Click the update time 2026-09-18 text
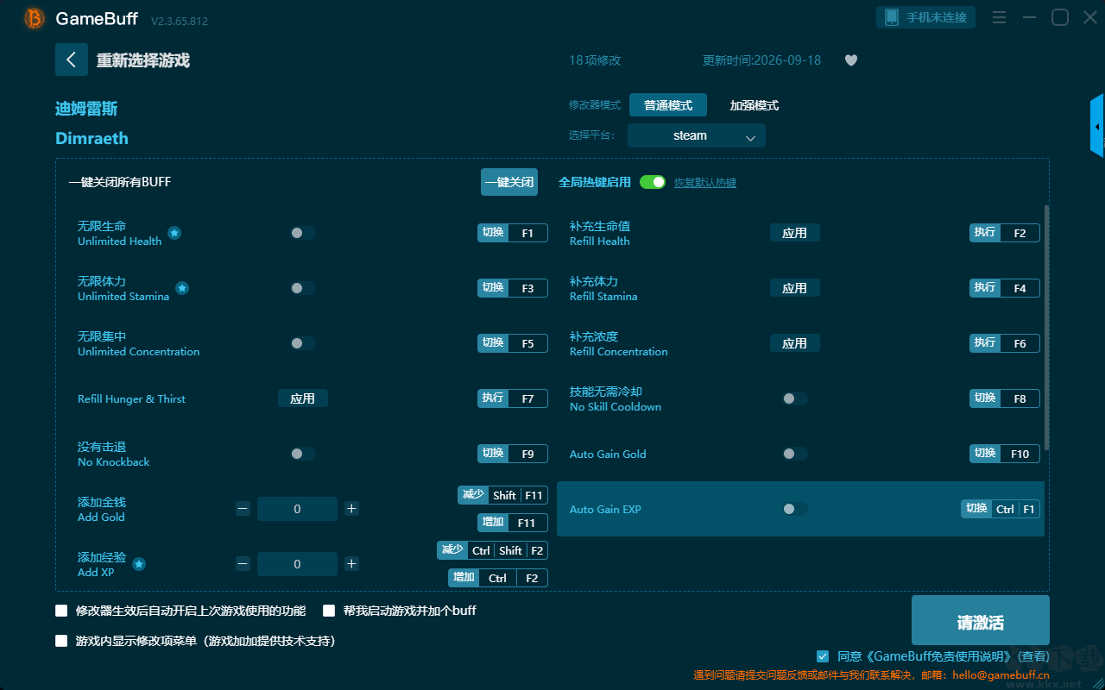1105x690 pixels. [x=762, y=60]
